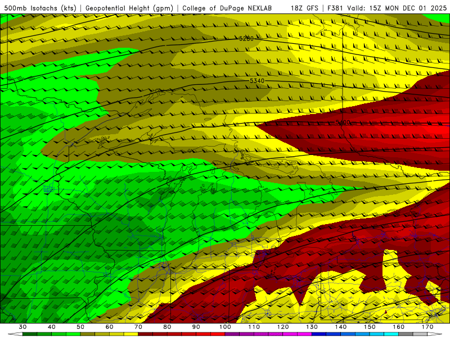Click the 'F381' forecast hour text
This screenshot has height=337, width=450.
pyautogui.click(x=335, y=8)
